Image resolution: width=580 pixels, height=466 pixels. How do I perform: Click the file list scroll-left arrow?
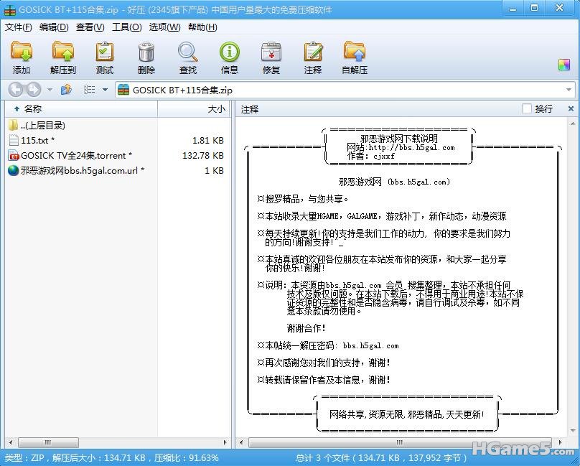point(11,442)
